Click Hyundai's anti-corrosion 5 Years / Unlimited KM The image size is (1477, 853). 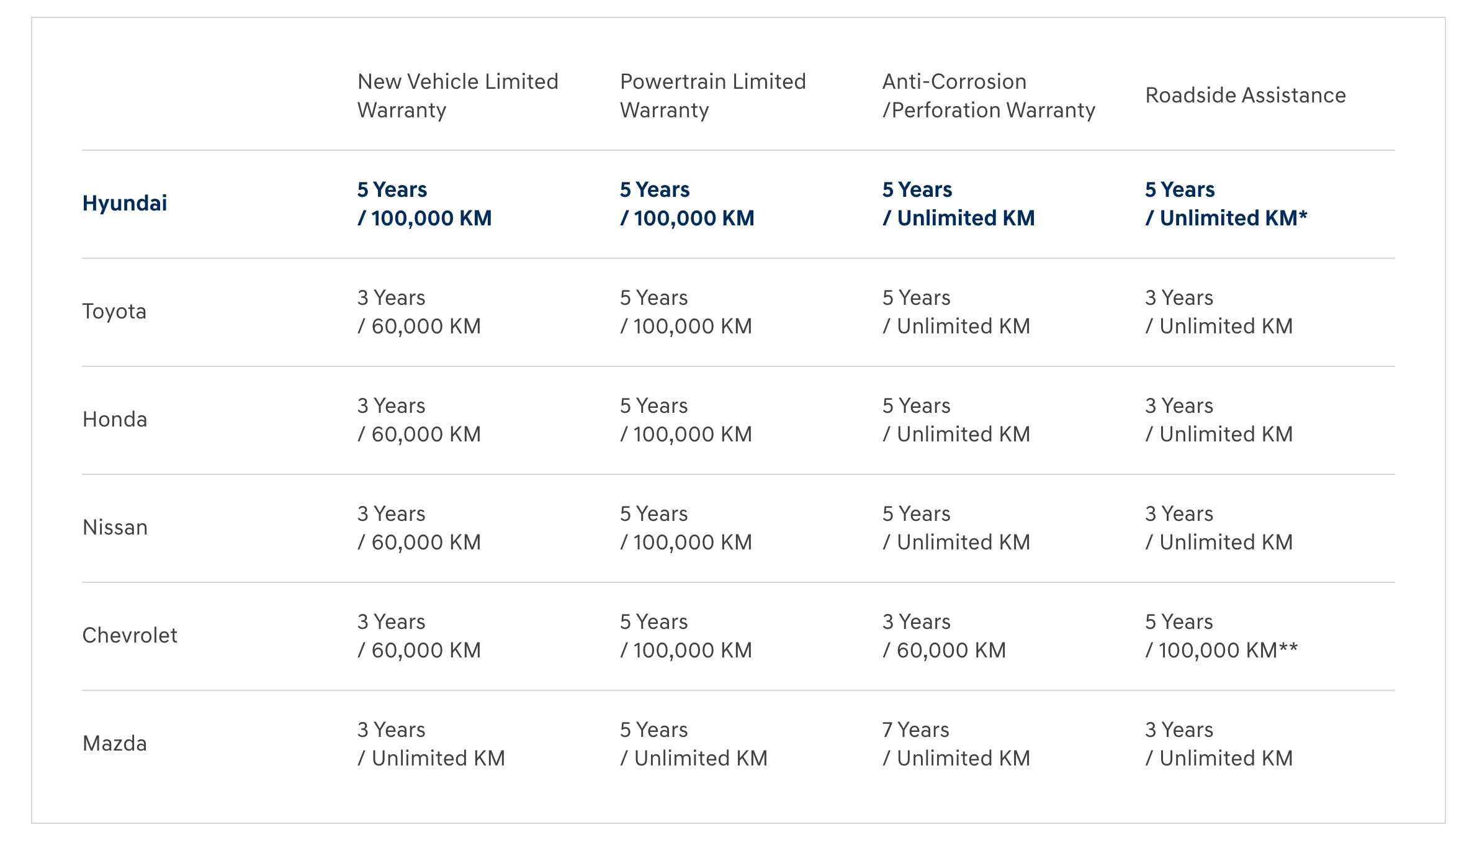tap(958, 204)
